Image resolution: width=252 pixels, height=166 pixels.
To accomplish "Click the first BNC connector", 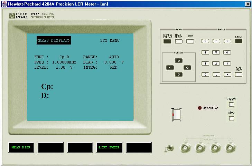I will [186, 148].
